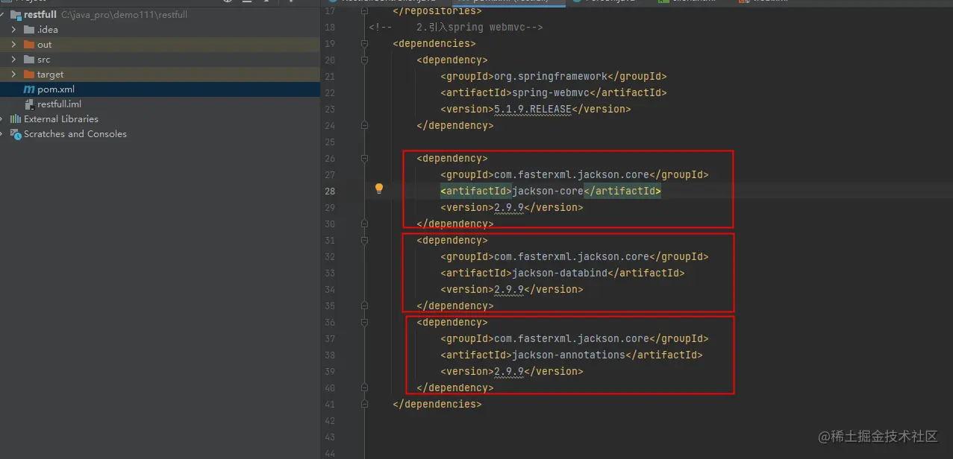953x459 pixels.
Task: Select the restfull module icon in project tree
Action: pos(15,15)
